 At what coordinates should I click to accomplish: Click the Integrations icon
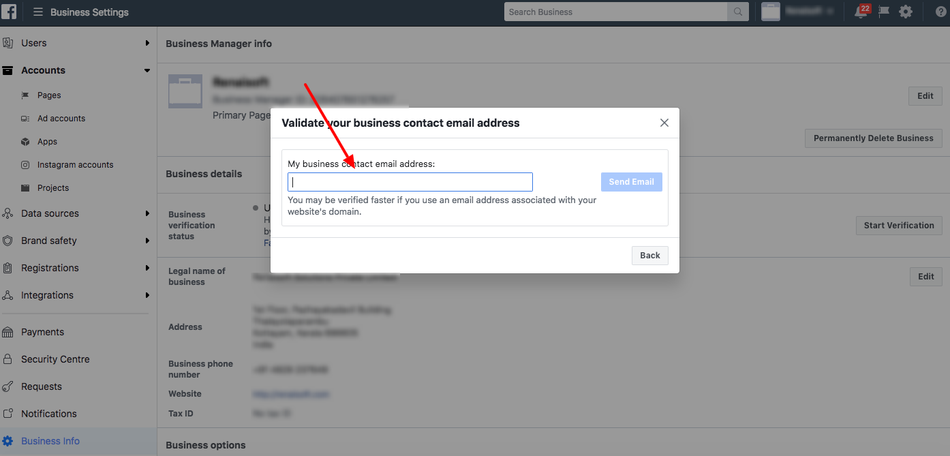[8, 295]
